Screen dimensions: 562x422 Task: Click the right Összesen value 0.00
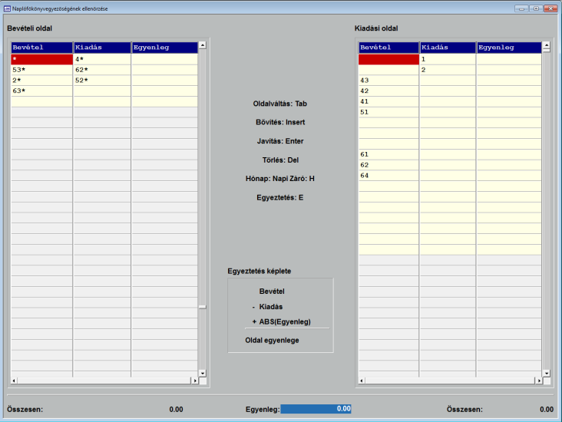tap(547, 410)
